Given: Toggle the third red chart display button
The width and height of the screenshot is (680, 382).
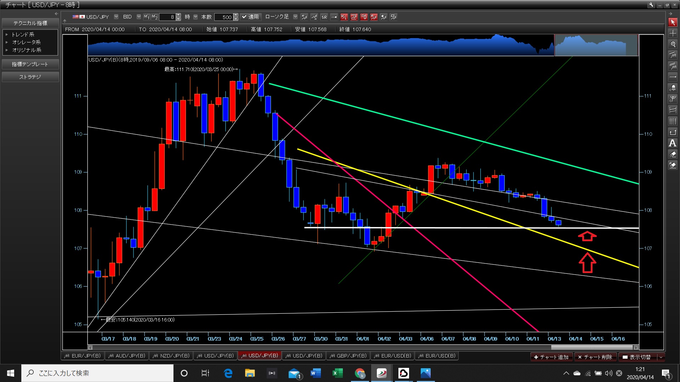Looking at the screenshot, I should click(363, 17).
